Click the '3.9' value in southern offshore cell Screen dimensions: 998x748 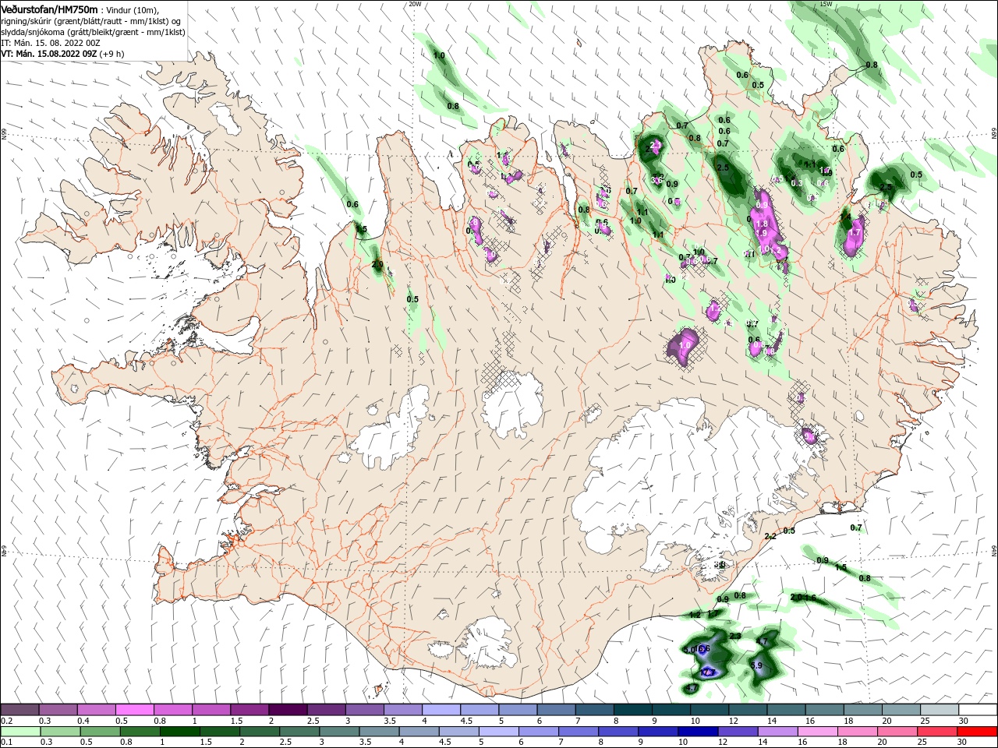pos(756,665)
